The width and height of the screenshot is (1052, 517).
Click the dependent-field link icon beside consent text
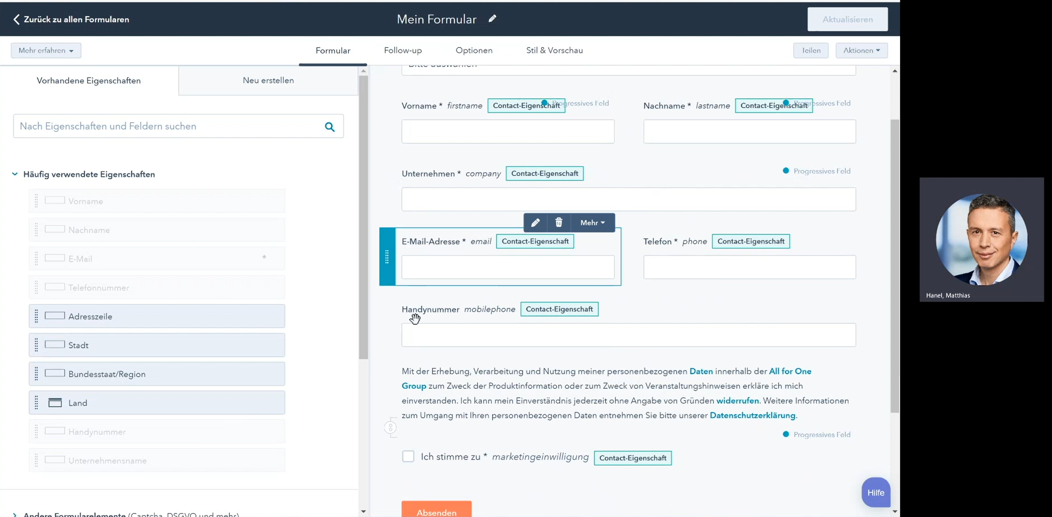click(390, 427)
